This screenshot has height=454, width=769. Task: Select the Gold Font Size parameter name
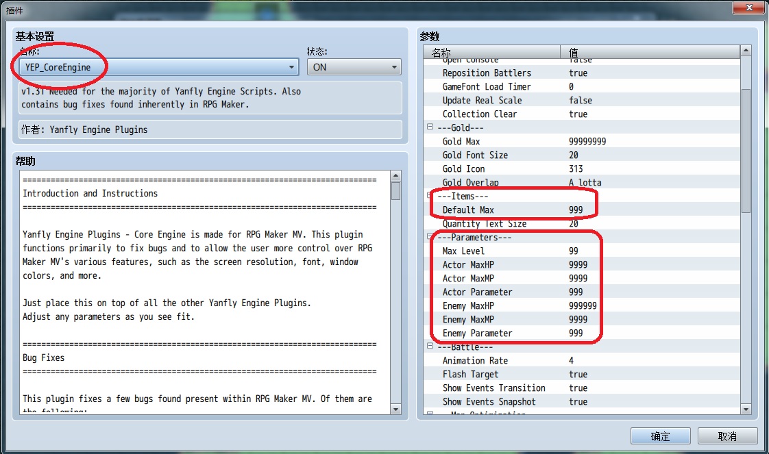click(475, 155)
